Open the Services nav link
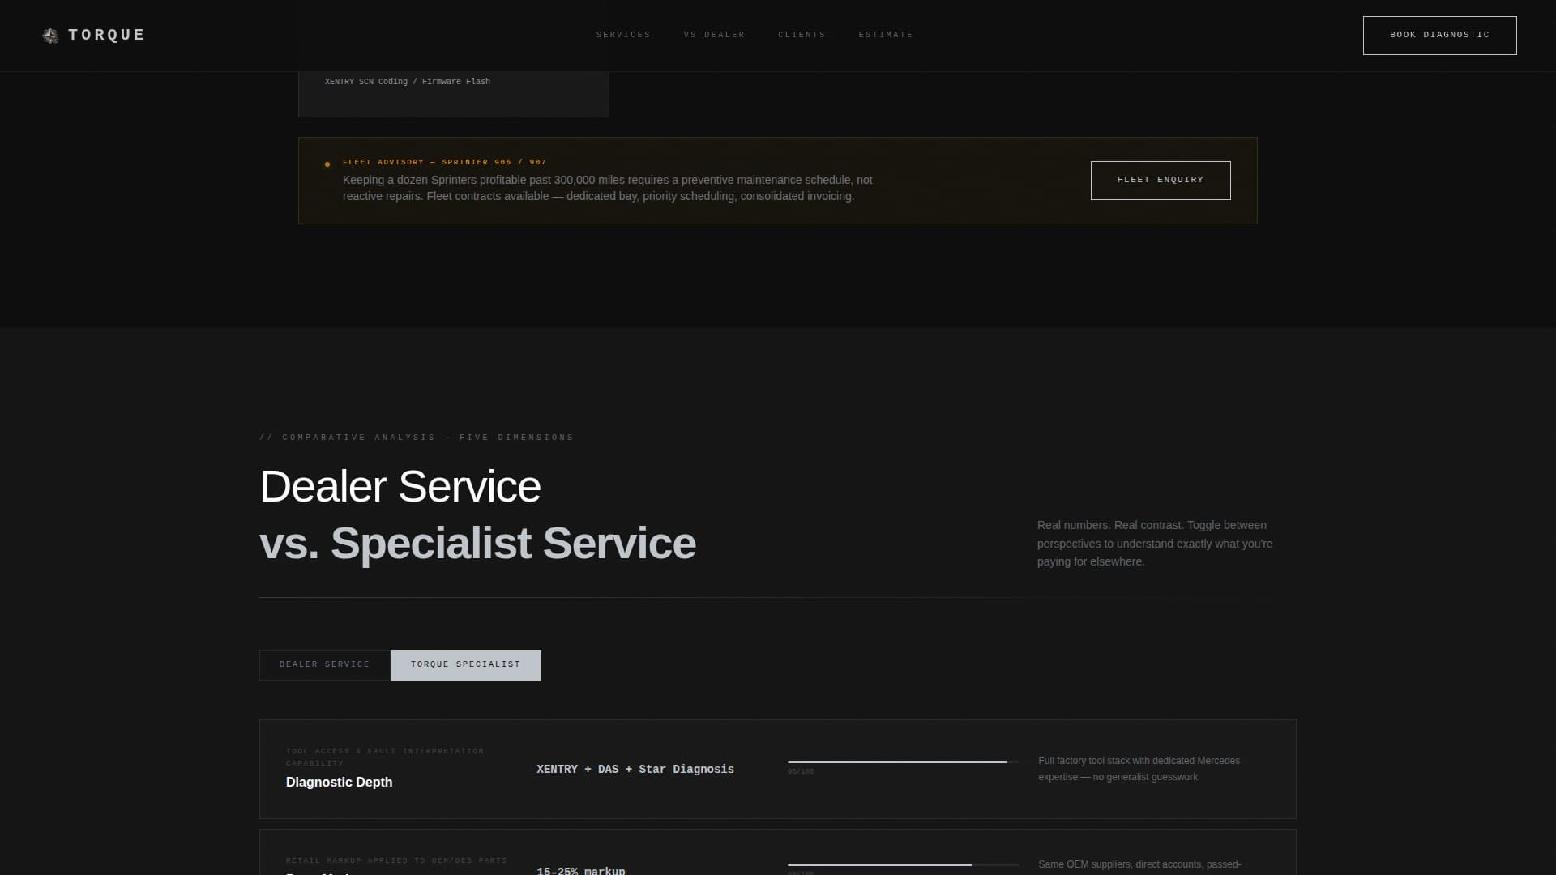The image size is (1556, 875). click(623, 35)
